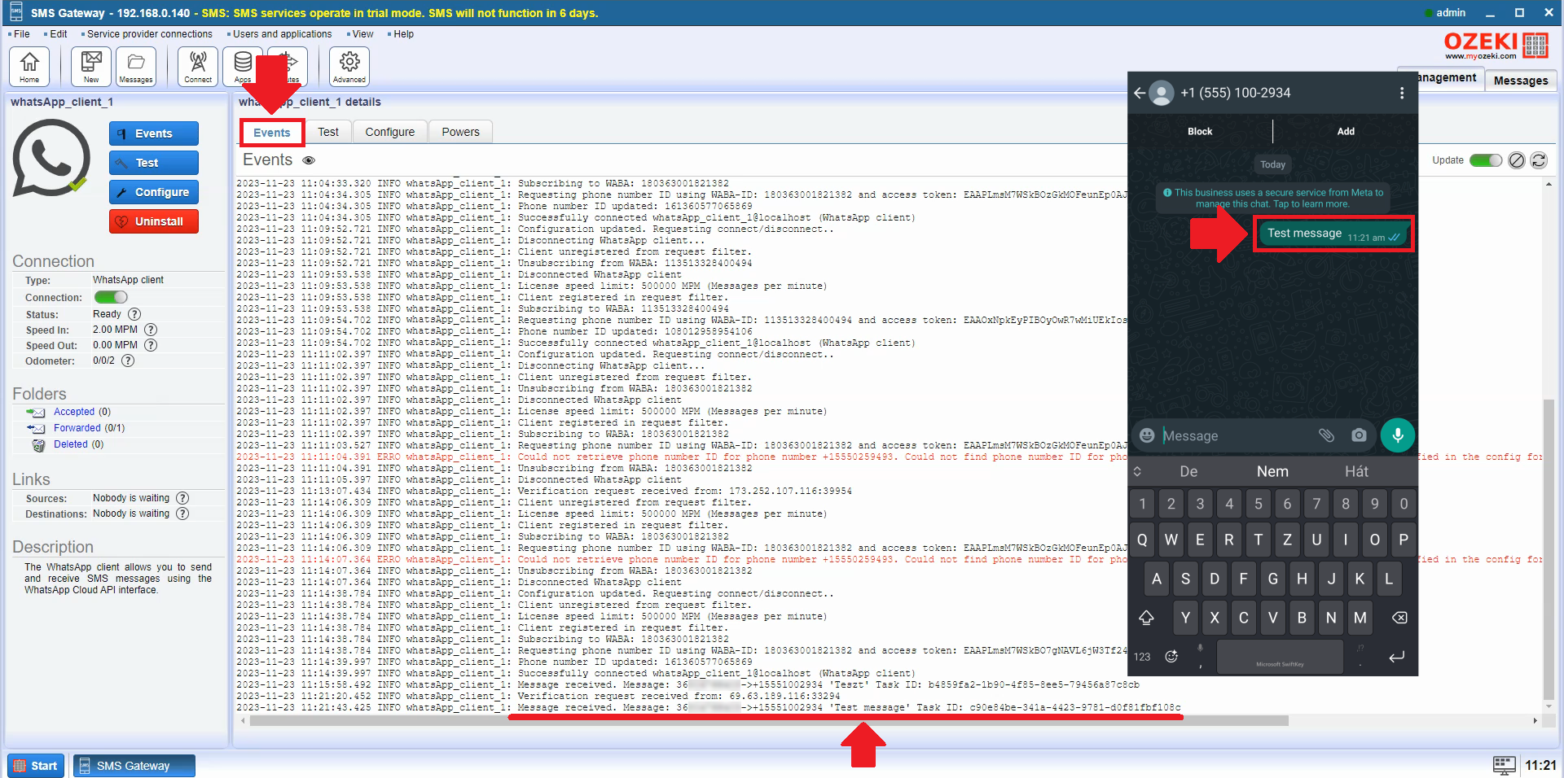Click help icon next to Odometer
This screenshot has width=1564, height=778.
[128, 361]
